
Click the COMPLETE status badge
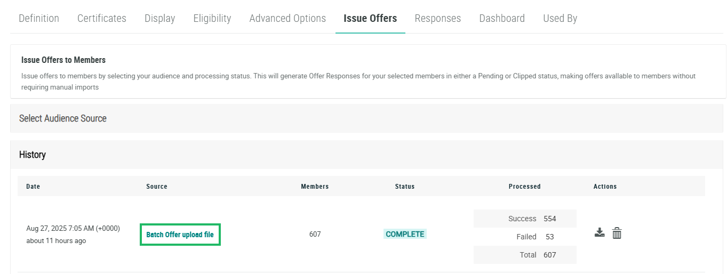click(x=405, y=234)
